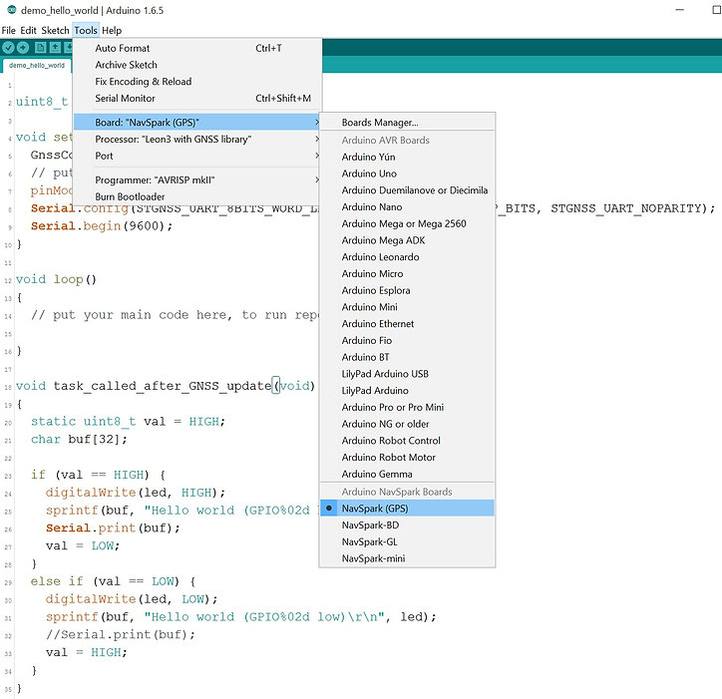Open Boards Manager...
The image size is (722, 699).
(407, 123)
